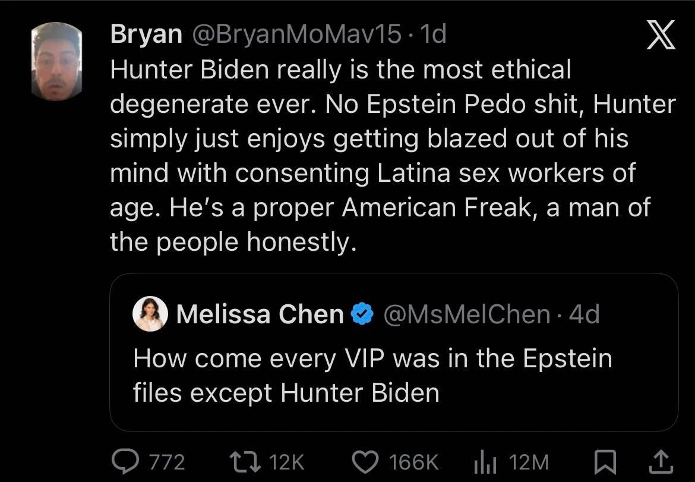
Task: Open the @BryanMoMav15 handle link
Action: [295, 36]
